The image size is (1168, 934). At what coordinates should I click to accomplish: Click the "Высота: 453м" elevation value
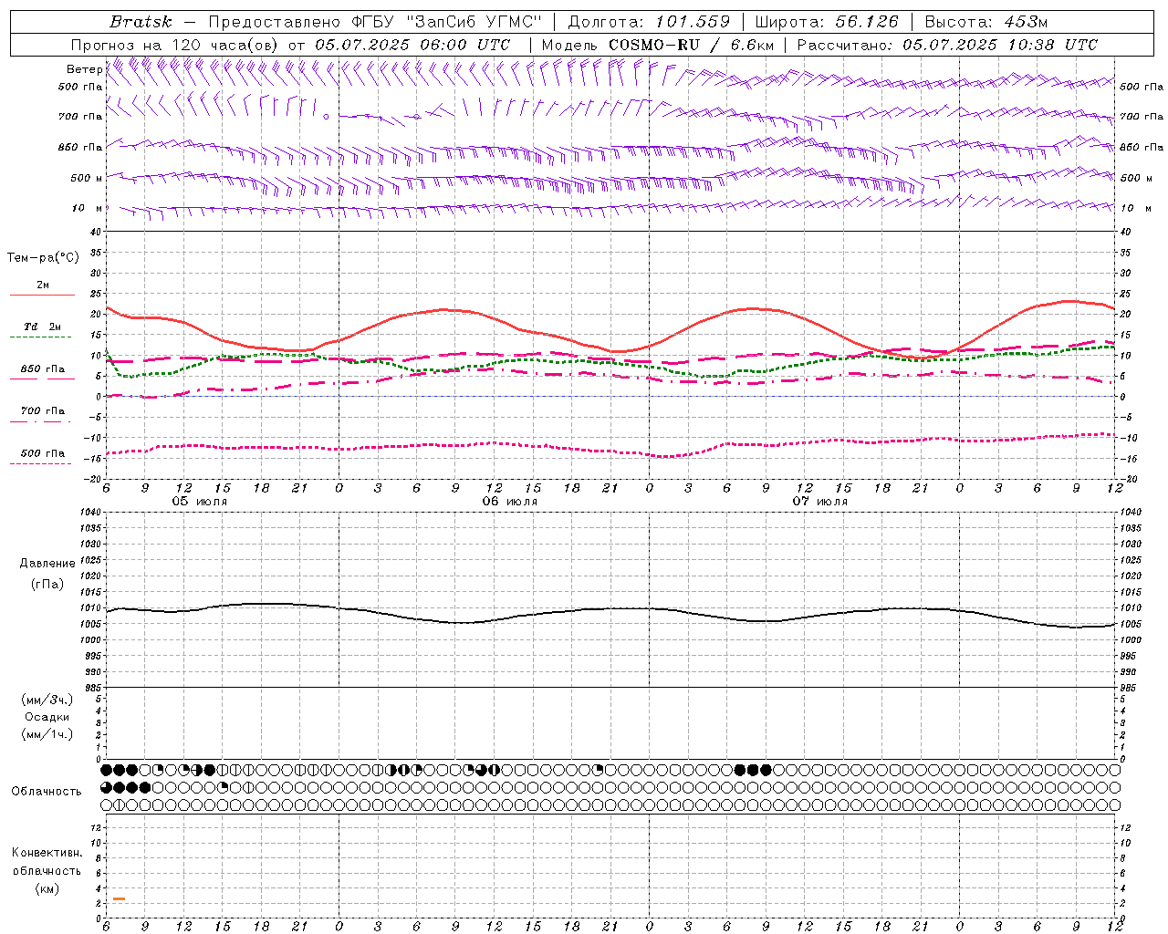click(x=985, y=22)
